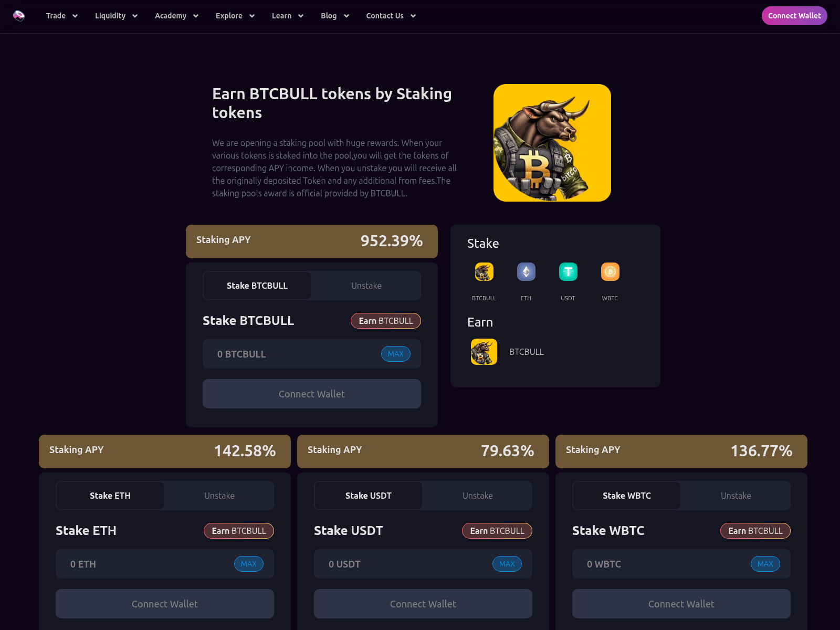
Task: Select the WBTC token icon under Stake
Action: pyautogui.click(x=610, y=272)
